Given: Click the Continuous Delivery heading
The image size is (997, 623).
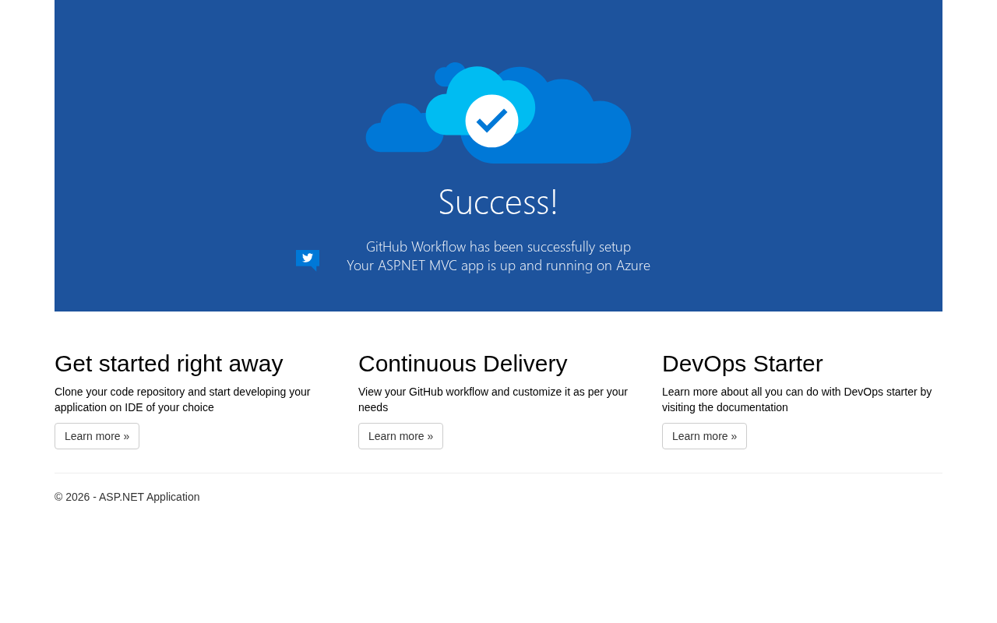Looking at the screenshot, I should [x=463, y=364].
